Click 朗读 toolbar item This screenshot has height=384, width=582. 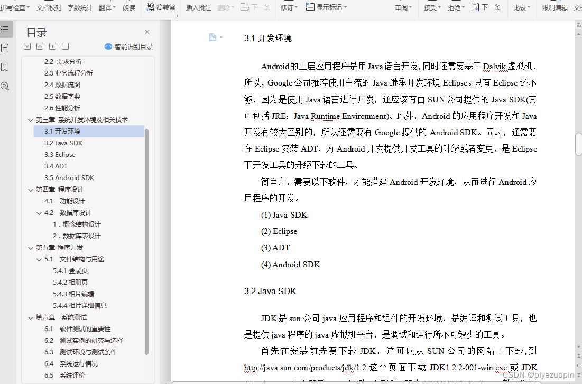point(129,7)
